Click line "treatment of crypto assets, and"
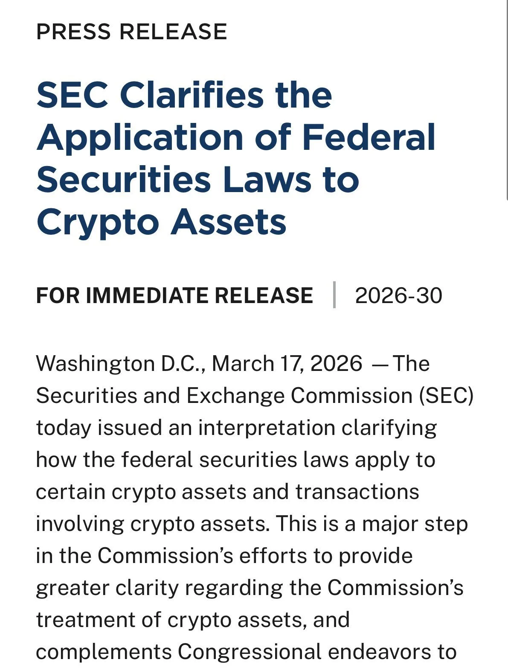 tap(193, 620)
